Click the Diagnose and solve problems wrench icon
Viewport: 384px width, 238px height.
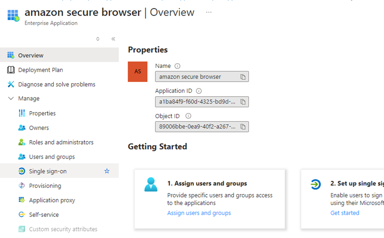tap(11, 84)
